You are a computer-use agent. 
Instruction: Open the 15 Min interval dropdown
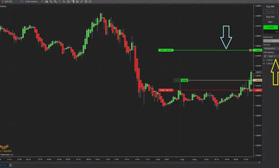(x=34, y=2)
